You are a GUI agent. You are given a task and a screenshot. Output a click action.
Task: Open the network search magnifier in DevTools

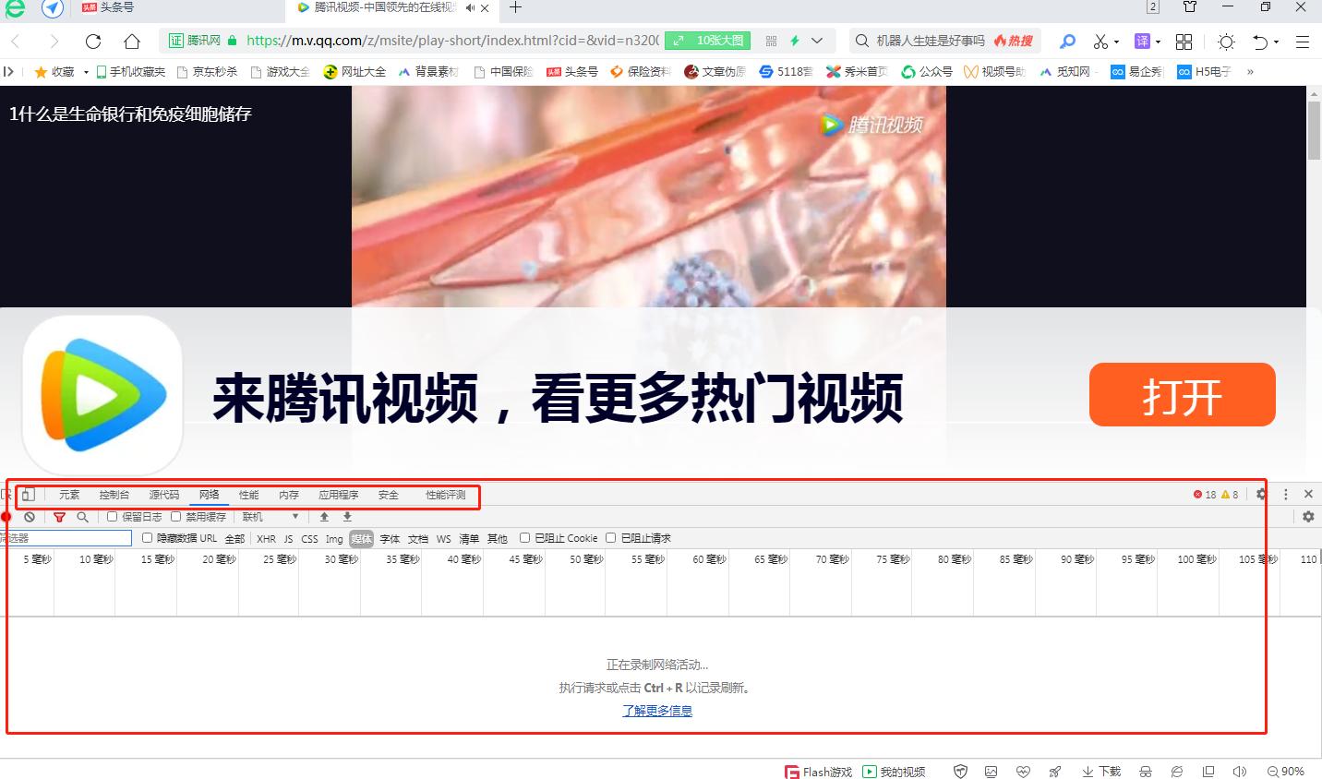tap(83, 517)
